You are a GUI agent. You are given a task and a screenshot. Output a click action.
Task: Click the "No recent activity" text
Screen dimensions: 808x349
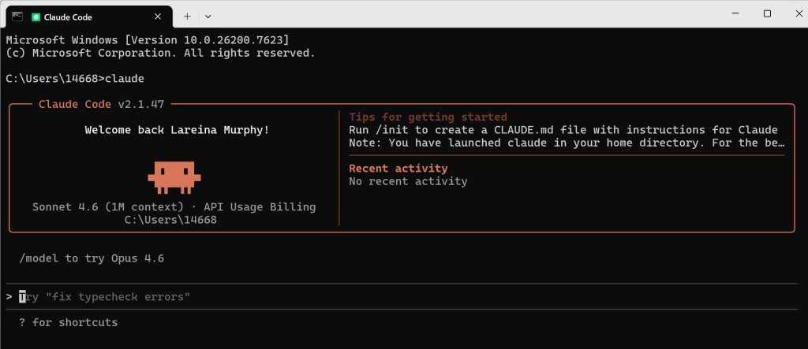407,181
